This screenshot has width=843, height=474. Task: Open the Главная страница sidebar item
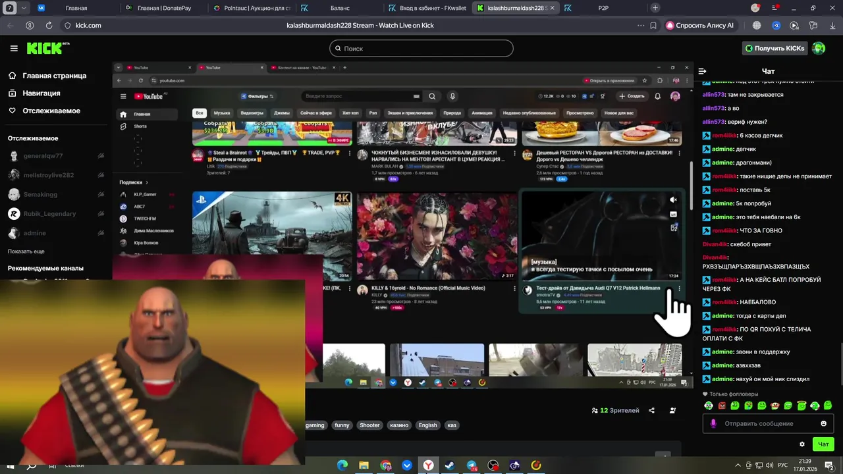47,76
